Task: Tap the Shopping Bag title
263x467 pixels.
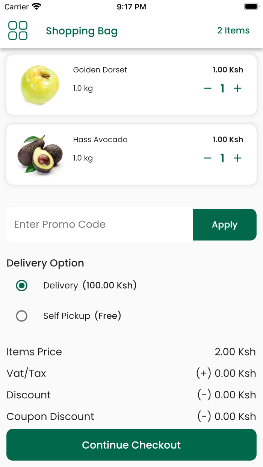Action: pos(82,31)
